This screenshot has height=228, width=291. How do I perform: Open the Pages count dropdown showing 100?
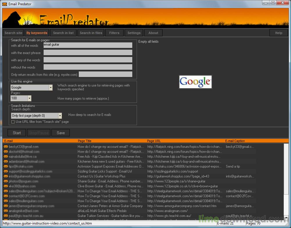tap(29, 98)
